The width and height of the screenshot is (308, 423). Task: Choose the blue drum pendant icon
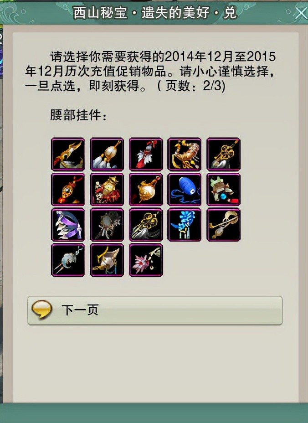tap(184, 189)
